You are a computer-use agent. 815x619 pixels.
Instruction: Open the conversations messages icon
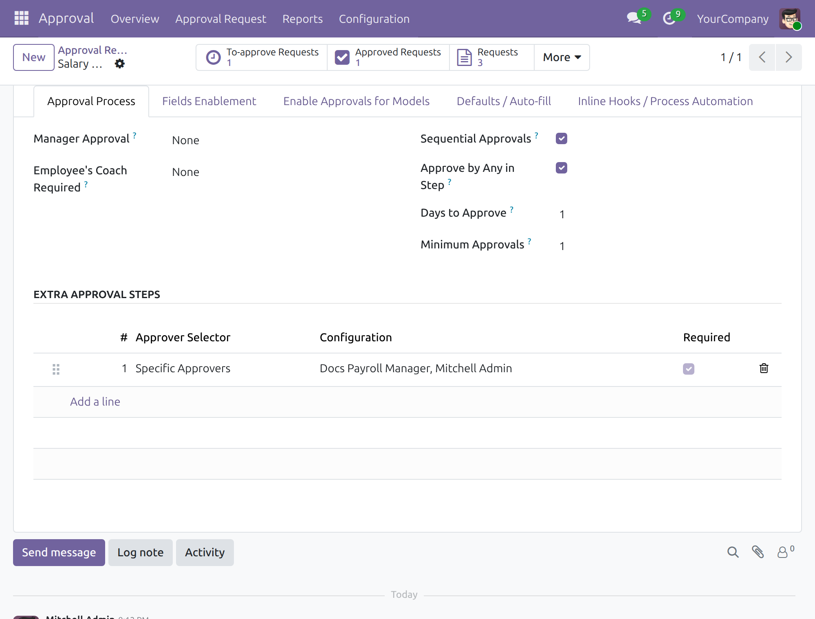(634, 18)
